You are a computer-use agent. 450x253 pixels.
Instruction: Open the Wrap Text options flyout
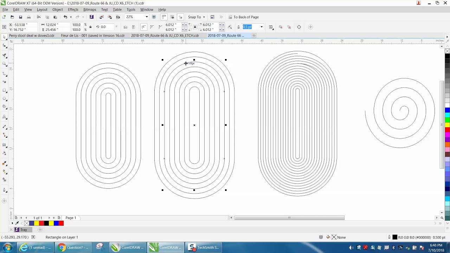271,27
